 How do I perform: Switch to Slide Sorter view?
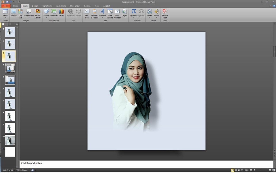(236, 170)
